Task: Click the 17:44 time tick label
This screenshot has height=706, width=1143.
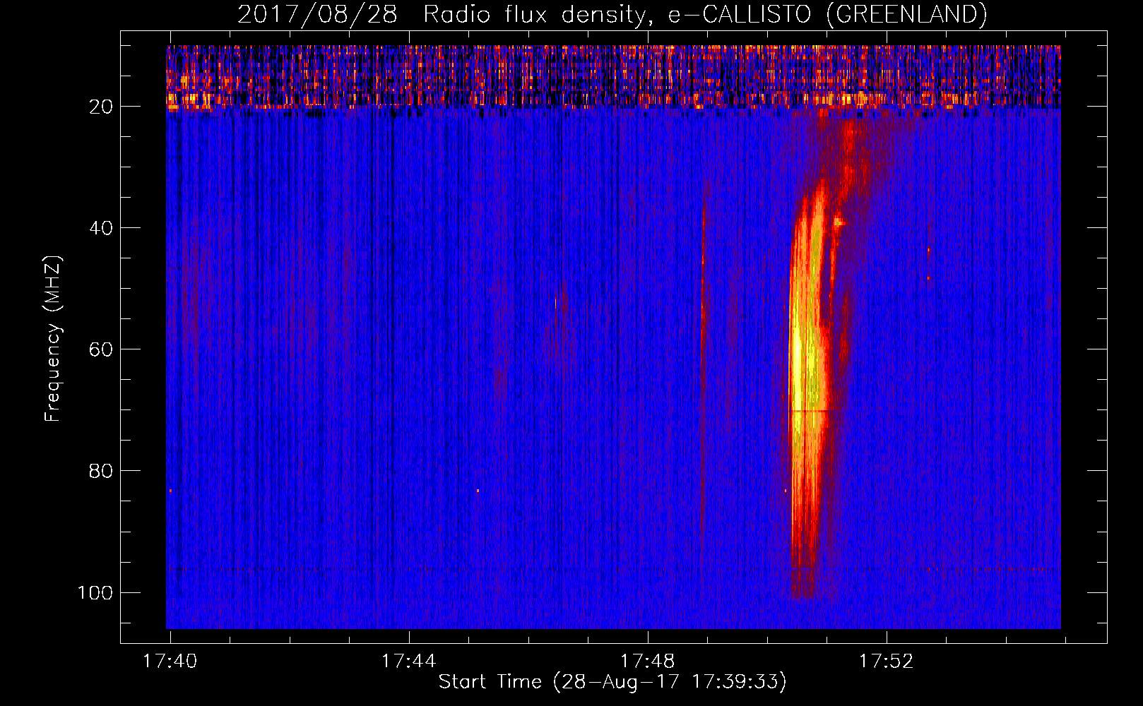Action: (409, 662)
